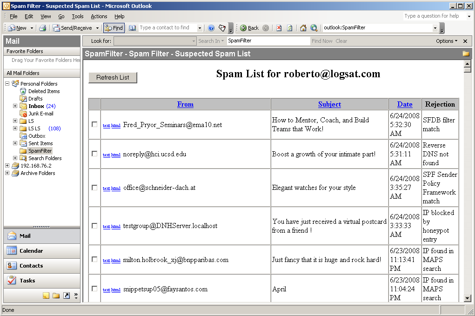The height and width of the screenshot is (316, 475).
Task: Open the File menu
Action: (13, 16)
